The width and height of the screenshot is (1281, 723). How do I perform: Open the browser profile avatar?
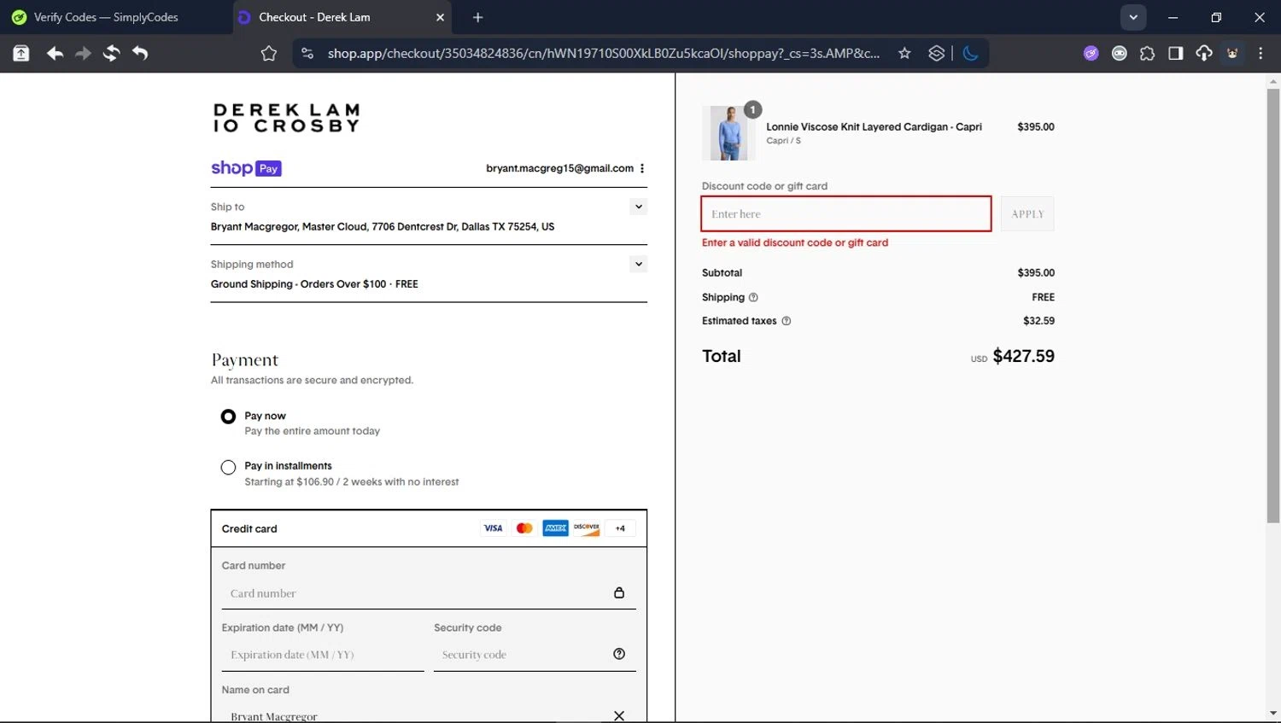point(1232,53)
